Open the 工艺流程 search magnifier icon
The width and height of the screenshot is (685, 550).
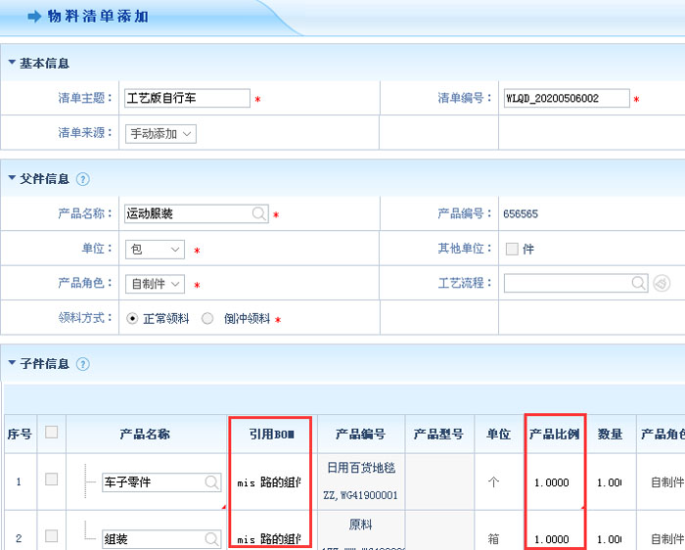click(639, 283)
